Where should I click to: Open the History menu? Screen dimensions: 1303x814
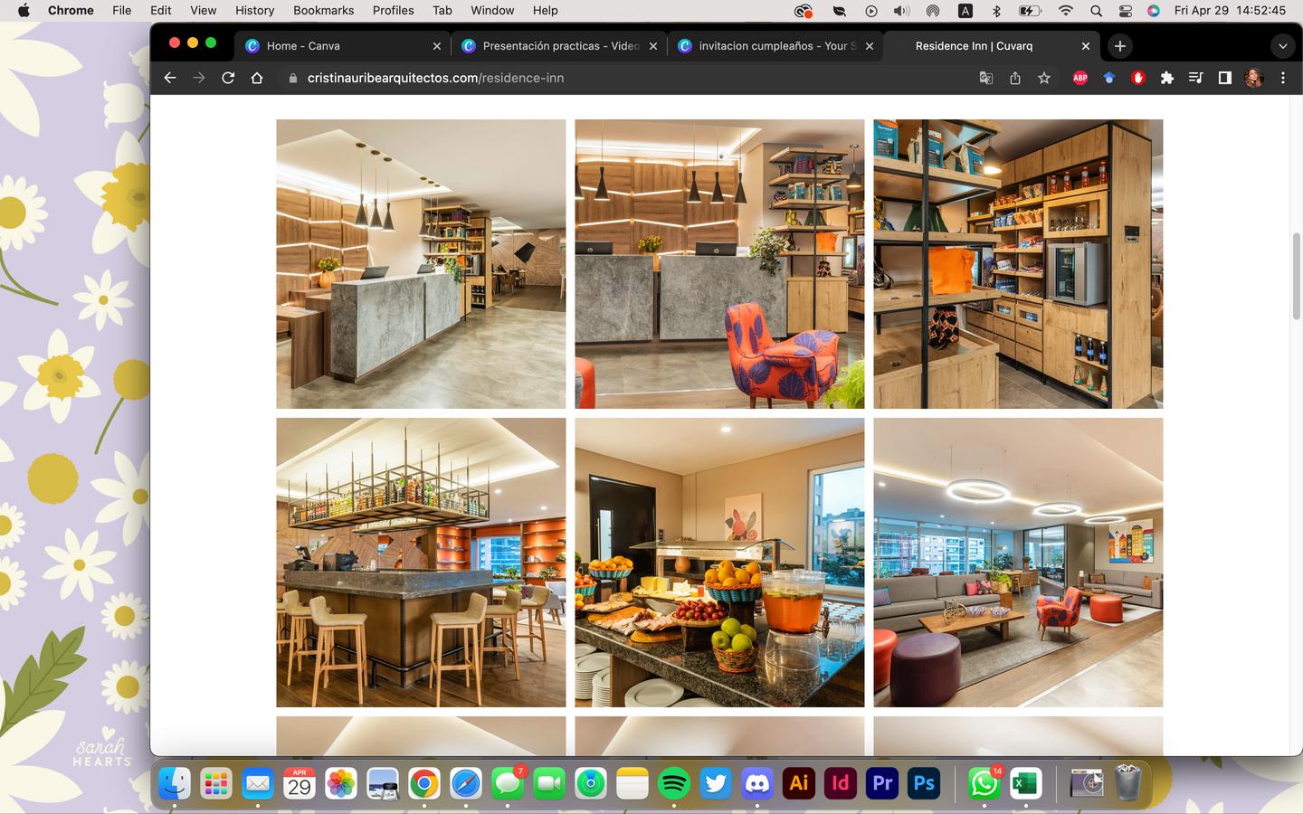pyautogui.click(x=254, y=11)
